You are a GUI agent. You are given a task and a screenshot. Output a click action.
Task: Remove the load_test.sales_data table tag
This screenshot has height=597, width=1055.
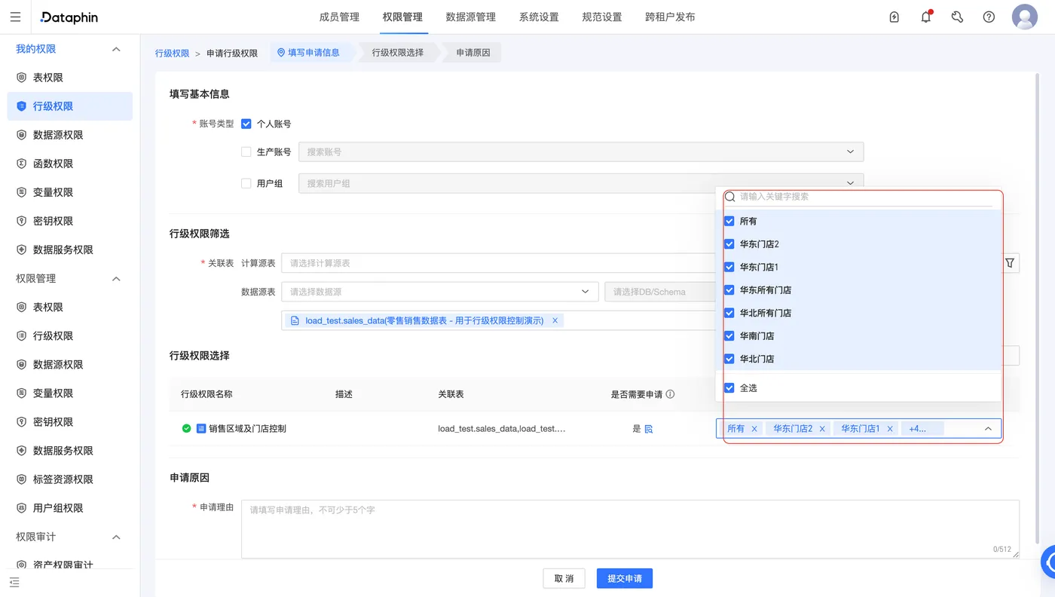tap(555, 320)
